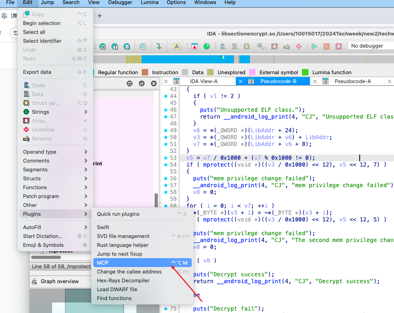This screenshot has height=313, width=394.
Task: Select 'Hex-Rays Decompiler' in the Plugins submenu
Action: tap(121, 280)
